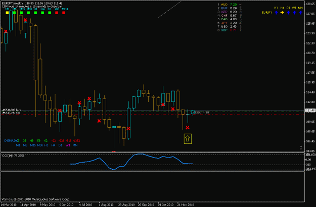
Task: Click the time-to-close-bar countdown text
Action: (32, 7)
